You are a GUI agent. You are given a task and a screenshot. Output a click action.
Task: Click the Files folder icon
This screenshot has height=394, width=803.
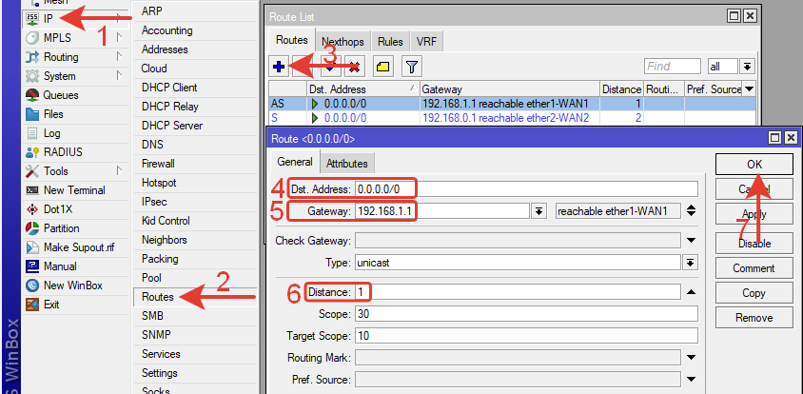(31, 114)
